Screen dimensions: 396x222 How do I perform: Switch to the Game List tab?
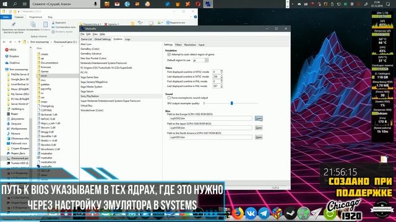point(86,39)
